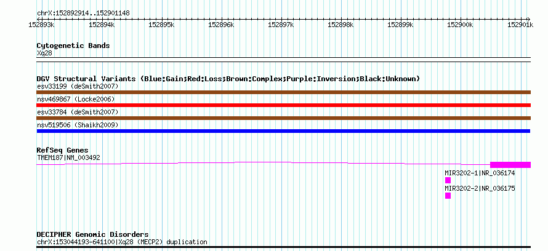This screenshot has width=548, height=251.
Task: Click the DECIPHER Genomic Disorders track title
Action: pyautogui.click(x=92, y=234)
